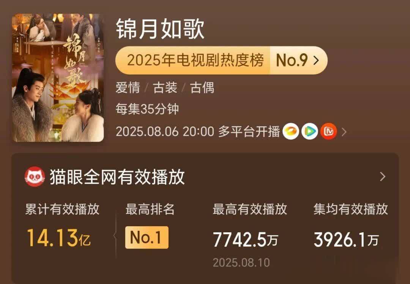Open the Tencent Video platform icon

click(x=310, y=132)
